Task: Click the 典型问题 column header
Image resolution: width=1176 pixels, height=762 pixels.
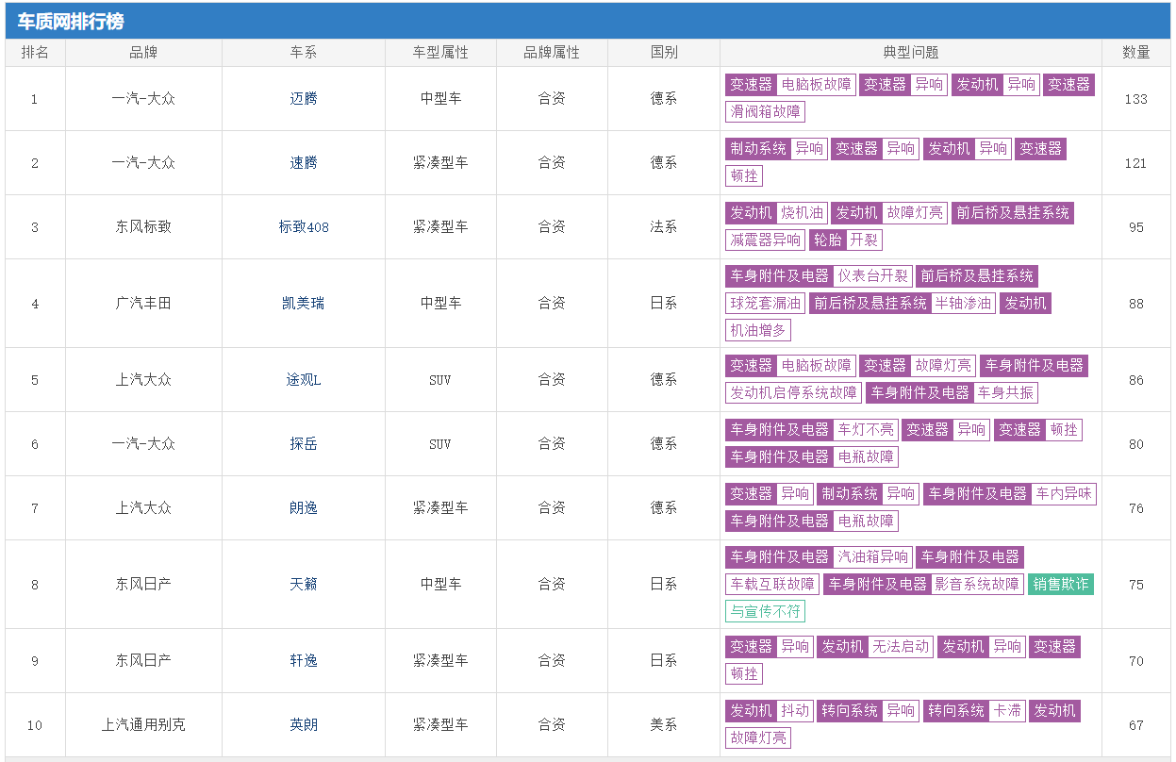Action: click(x=910, y=53)
